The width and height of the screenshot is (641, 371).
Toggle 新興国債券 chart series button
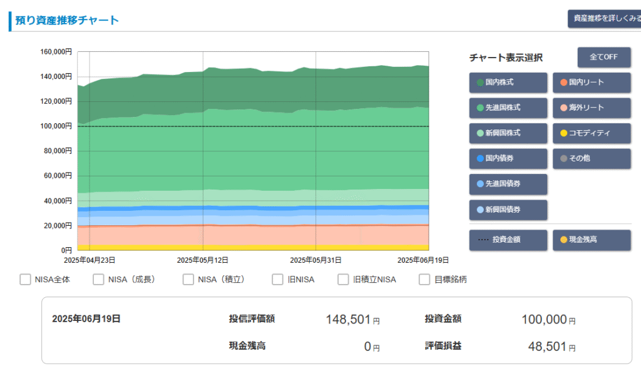[x=508, y=210]
